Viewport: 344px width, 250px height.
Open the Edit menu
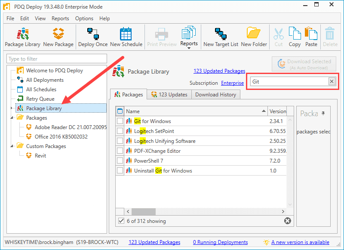[25, 19]
